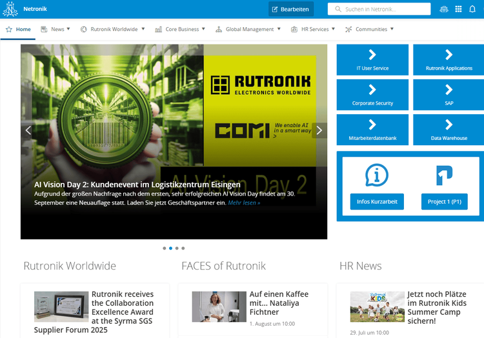Click the IT User Service tile
Screen dimensions: 484x338
coord(372,60)
